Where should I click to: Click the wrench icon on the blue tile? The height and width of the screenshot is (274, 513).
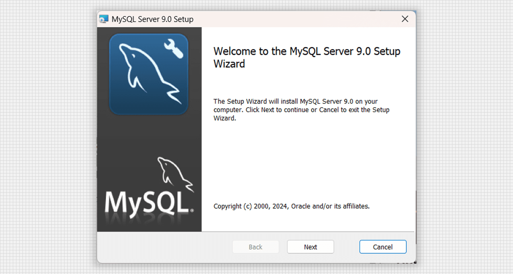tap(174, 48)
